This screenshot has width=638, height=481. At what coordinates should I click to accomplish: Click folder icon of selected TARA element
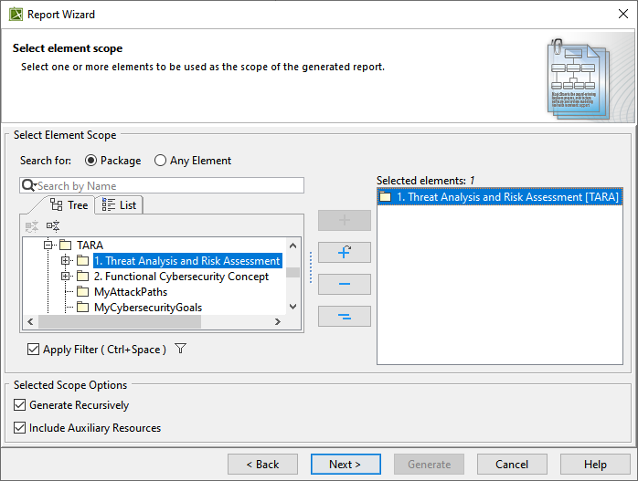[x=386, y=196]
